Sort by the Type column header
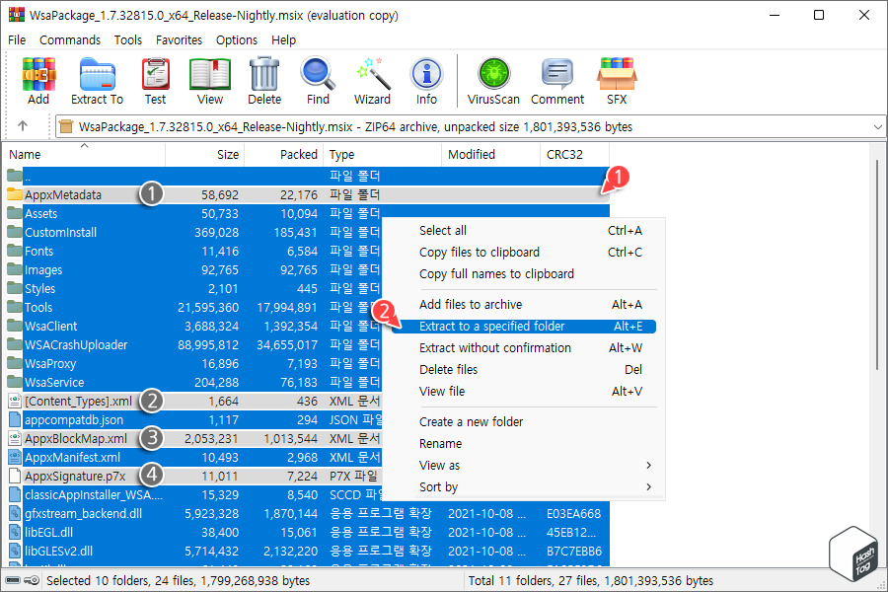 pyautogui.click(x=382, y=155)
